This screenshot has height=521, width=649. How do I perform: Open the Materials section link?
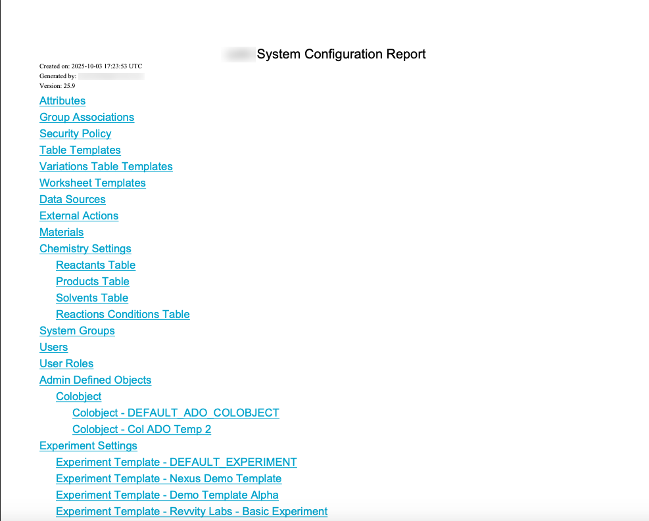click(61, 232)
